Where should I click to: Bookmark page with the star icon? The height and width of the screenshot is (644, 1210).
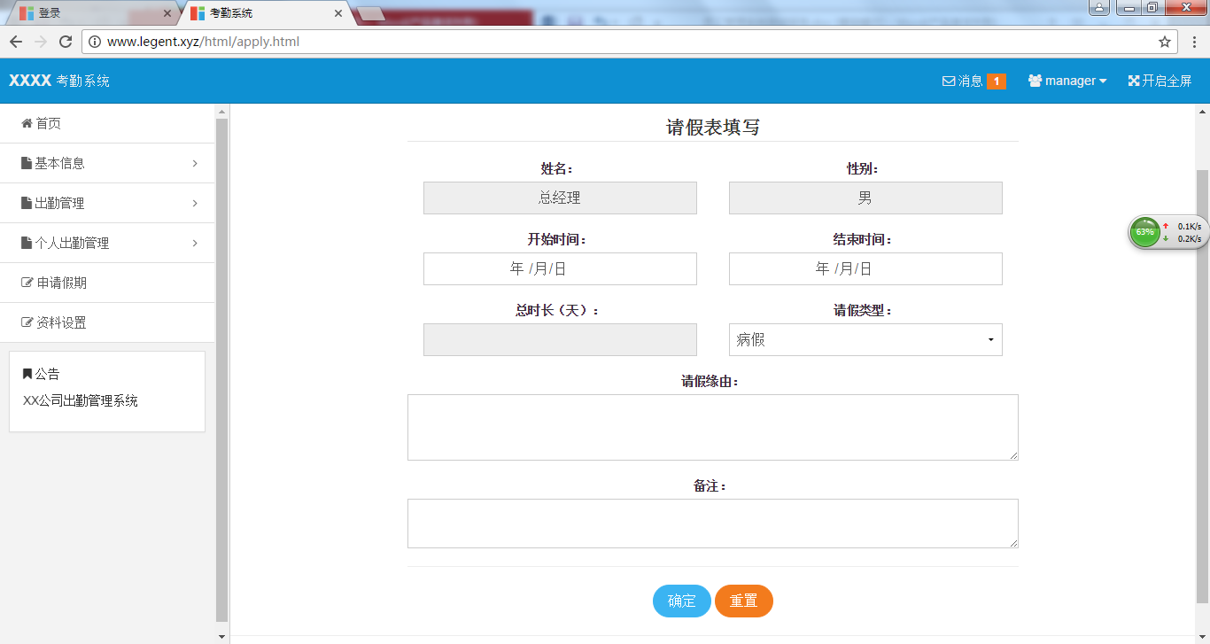pos(1165,42)
